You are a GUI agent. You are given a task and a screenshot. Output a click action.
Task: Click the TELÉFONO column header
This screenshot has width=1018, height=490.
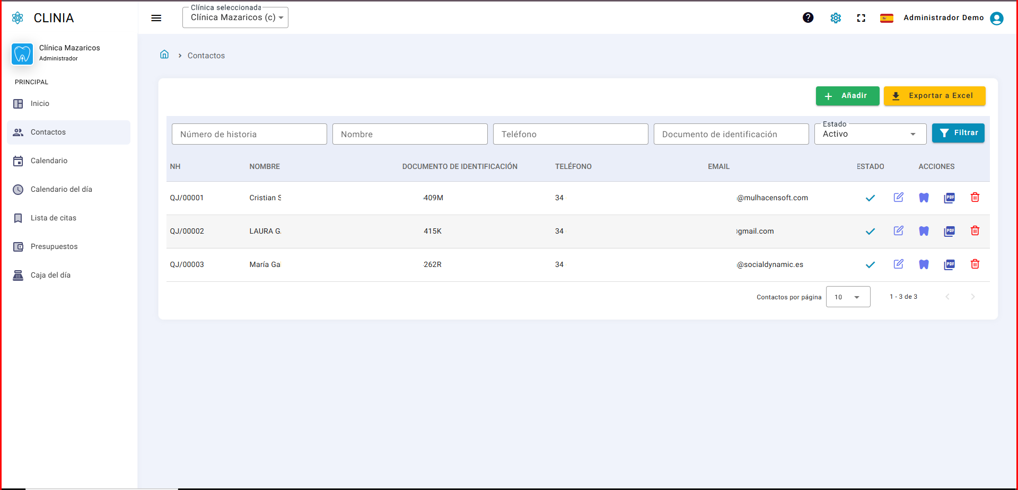[x=573, y=166]
